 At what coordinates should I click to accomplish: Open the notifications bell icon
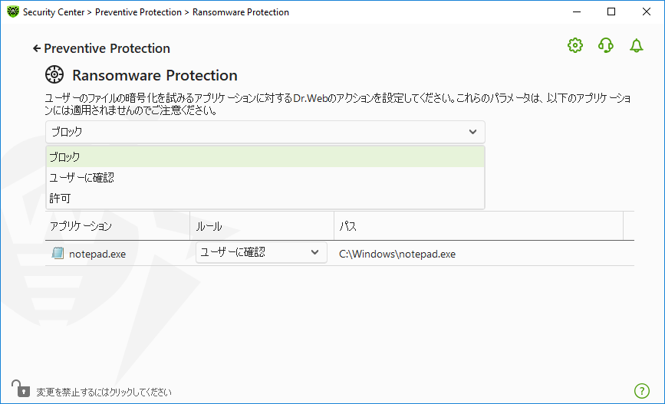pos(636,46)
